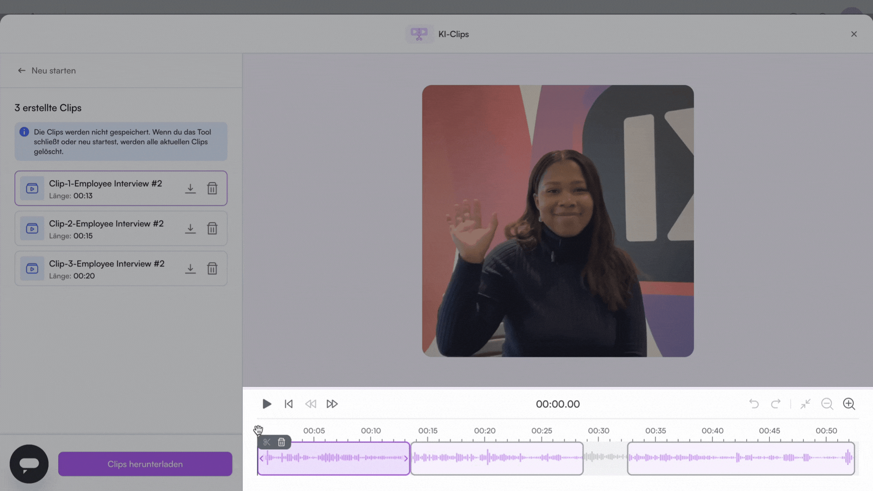Delete Clip-3-Employee Interview #2 with trash icon
The height and width of the screenshot is (491, 873).
coord(212,268)
